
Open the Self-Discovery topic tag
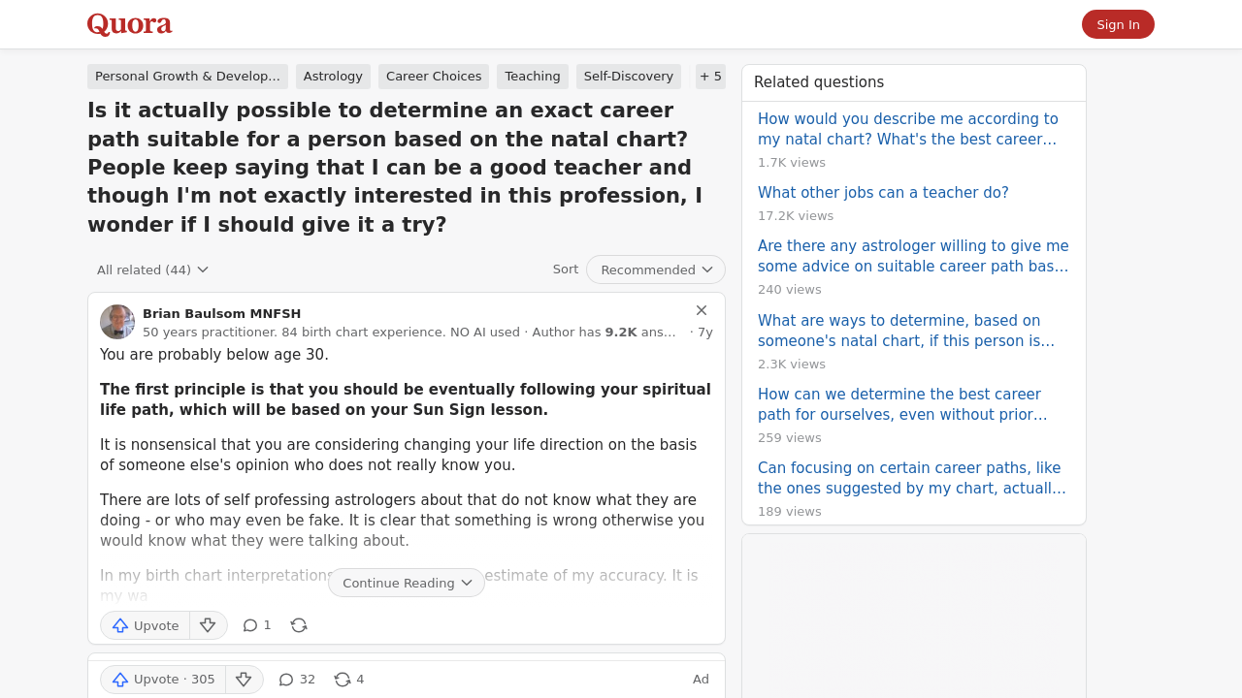629,77
